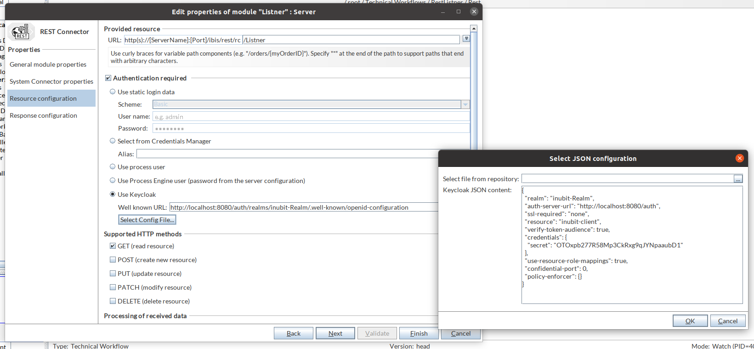Open System Connector properties page

tap(51, 81)
